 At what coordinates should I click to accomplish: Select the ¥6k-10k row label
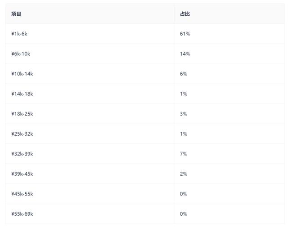21,54
